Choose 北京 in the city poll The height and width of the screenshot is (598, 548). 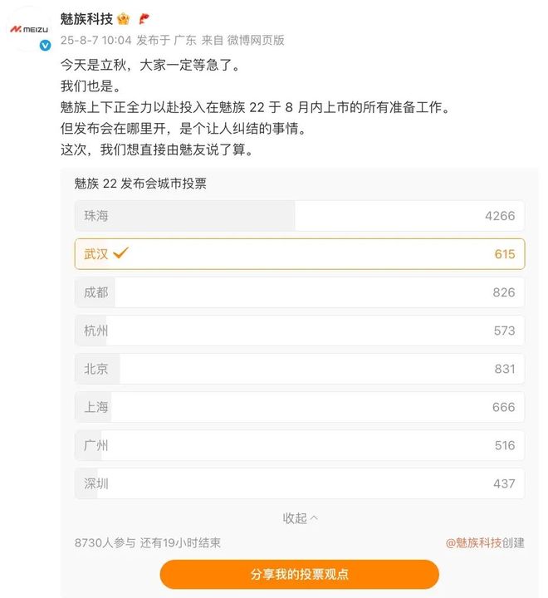(299, 369)
